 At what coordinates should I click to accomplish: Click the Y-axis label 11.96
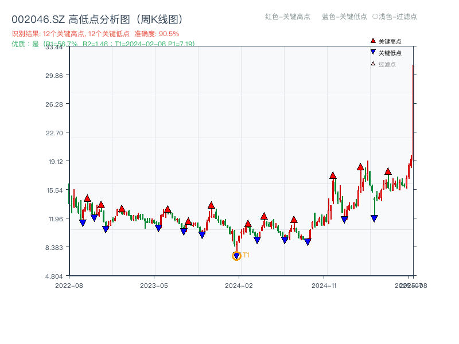[55, 219]
